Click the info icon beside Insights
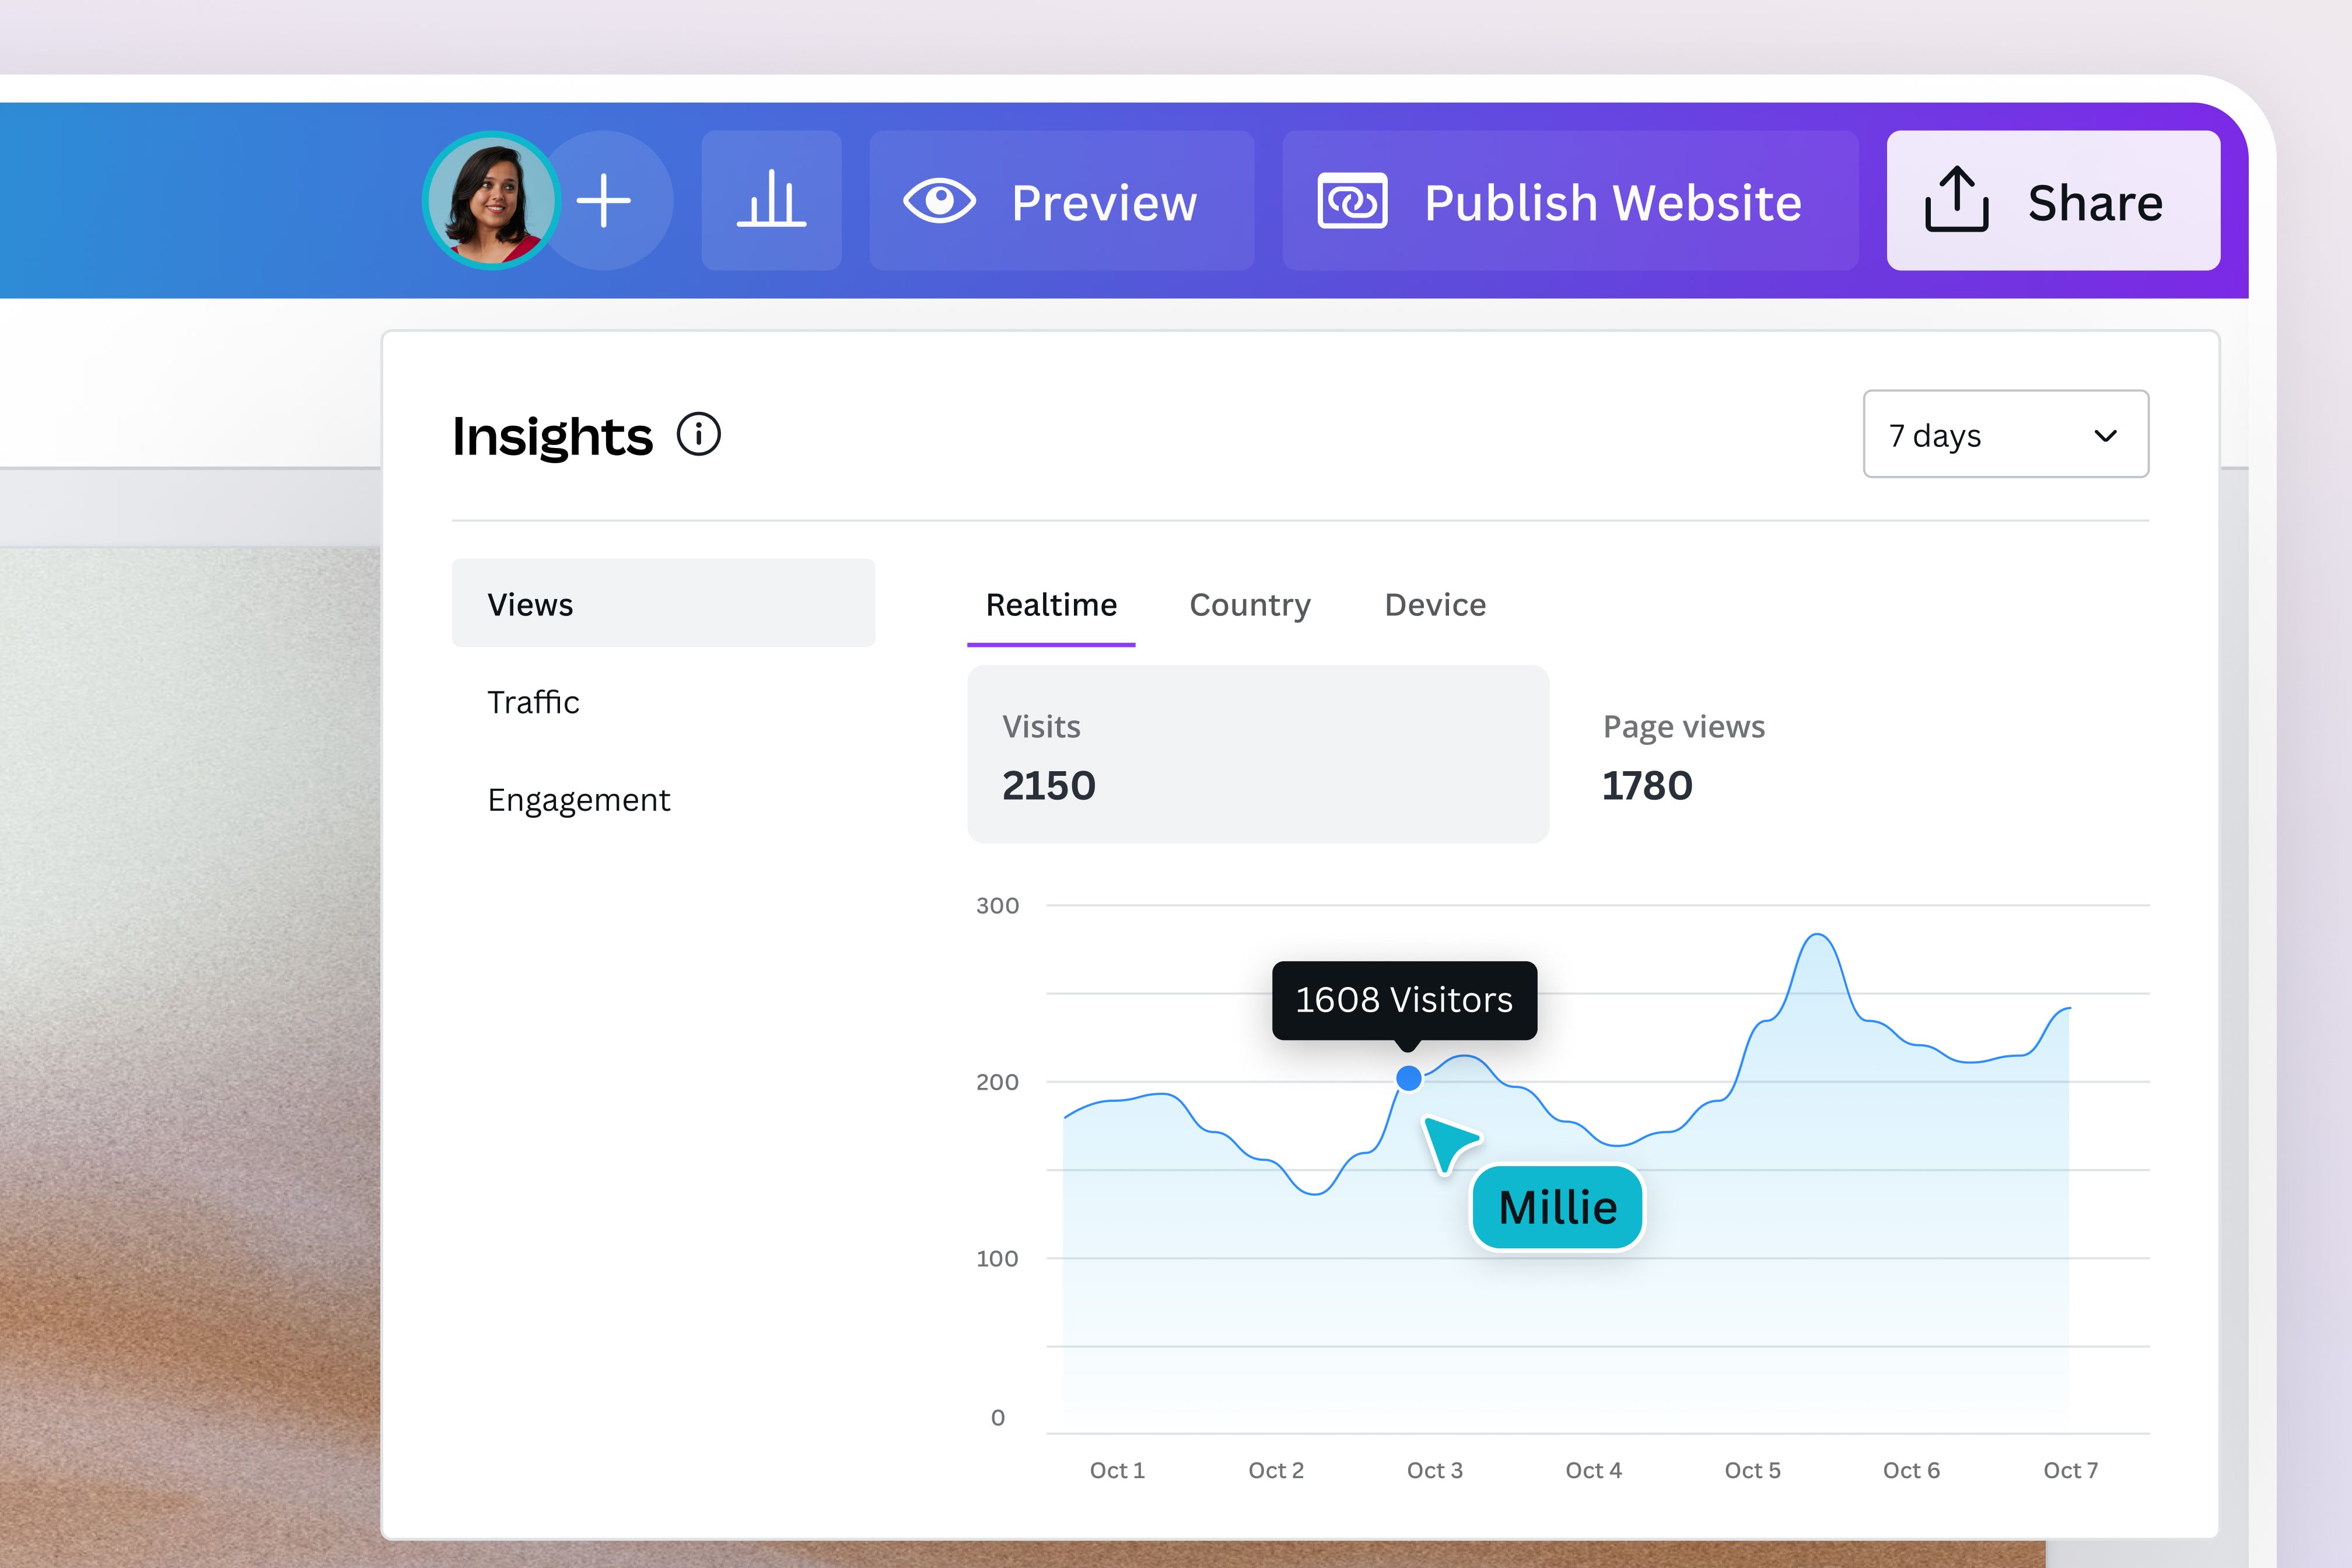Viewport: 2352px width, 1568px height. (x=699, y=435)
